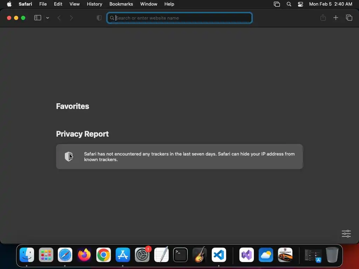Open Spotlight search in the menu bar

pos(289,4)
